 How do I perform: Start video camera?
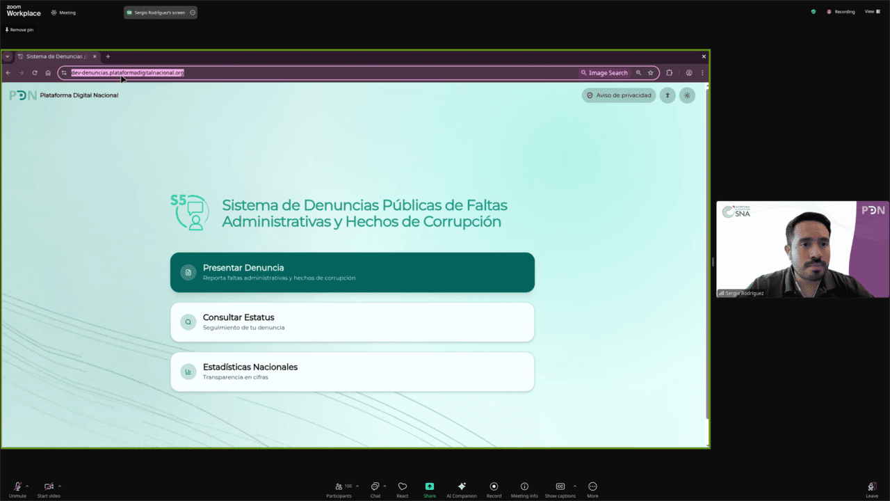point(49,487)
